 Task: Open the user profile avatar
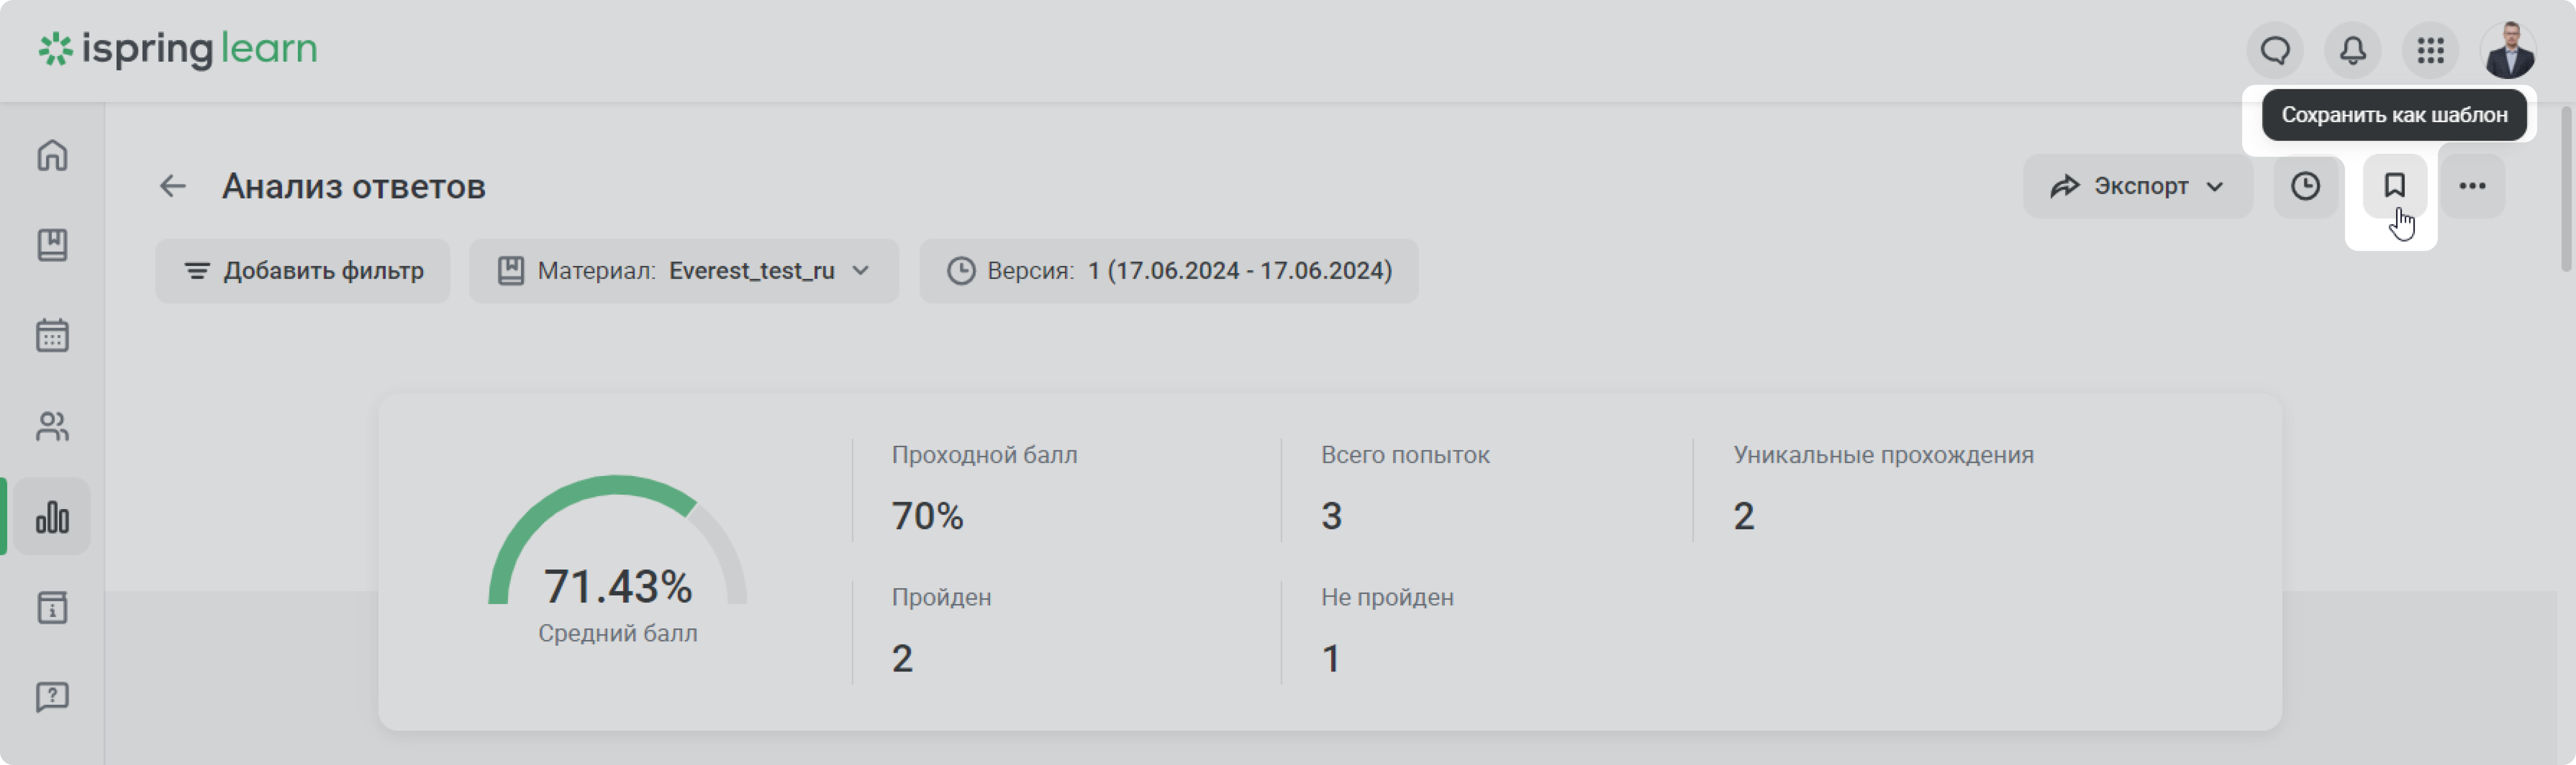pos(2508,50)
